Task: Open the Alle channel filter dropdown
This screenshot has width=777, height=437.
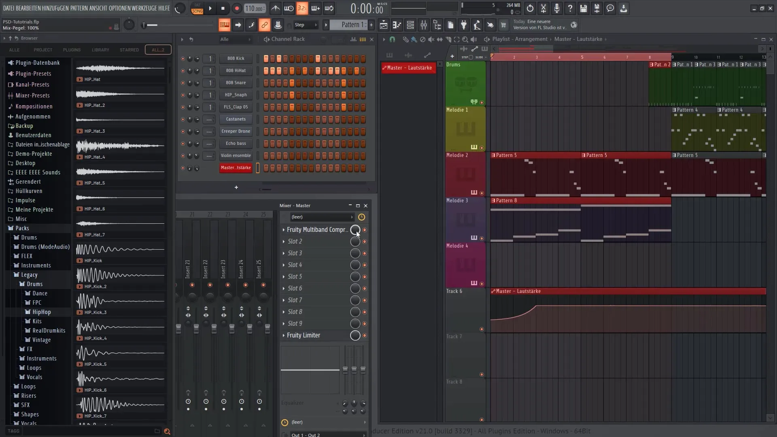Action: pyautogui.click(x=236, y=39)
